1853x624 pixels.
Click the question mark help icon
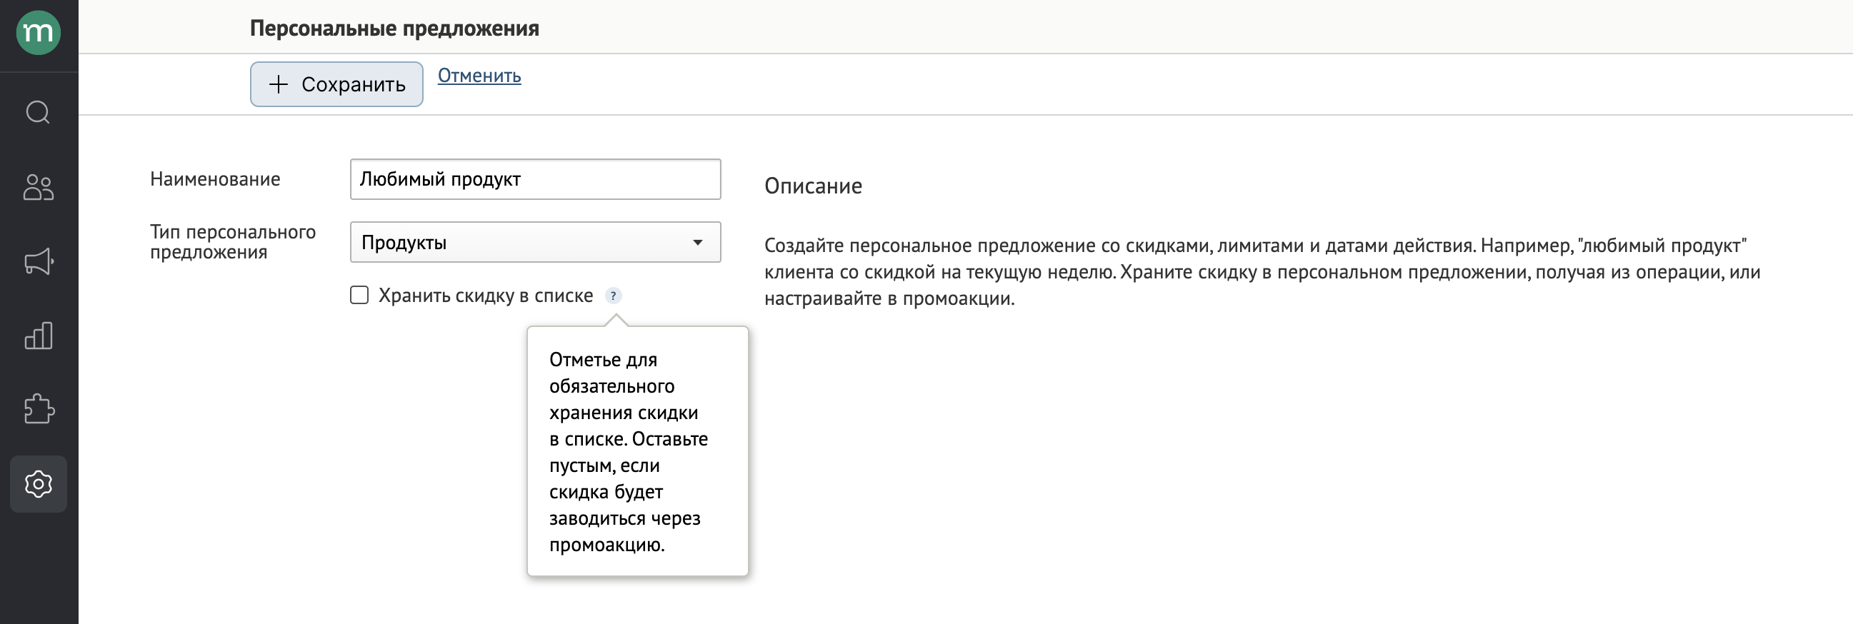click(613, 296)
